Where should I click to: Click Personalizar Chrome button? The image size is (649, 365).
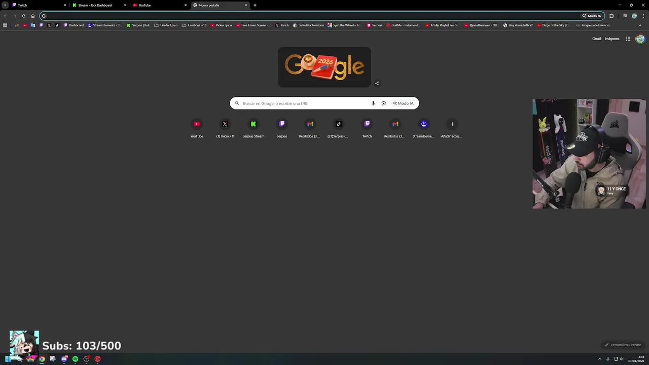click(623, 345)
